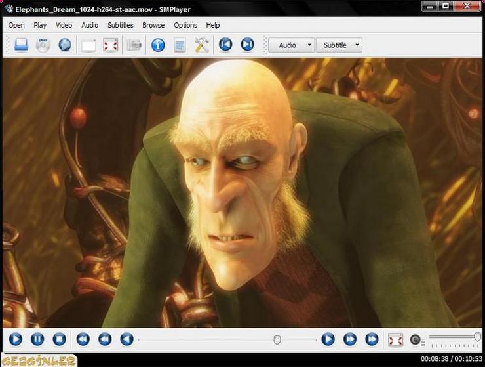
Task: Click the 00:08:38 / 00:10:53 time display
Action: [452, 359]
